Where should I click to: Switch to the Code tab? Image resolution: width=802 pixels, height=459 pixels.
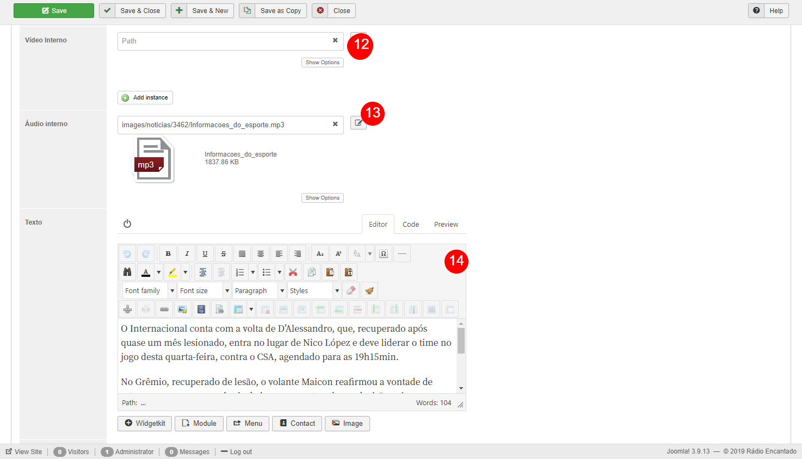pos(411,224)
